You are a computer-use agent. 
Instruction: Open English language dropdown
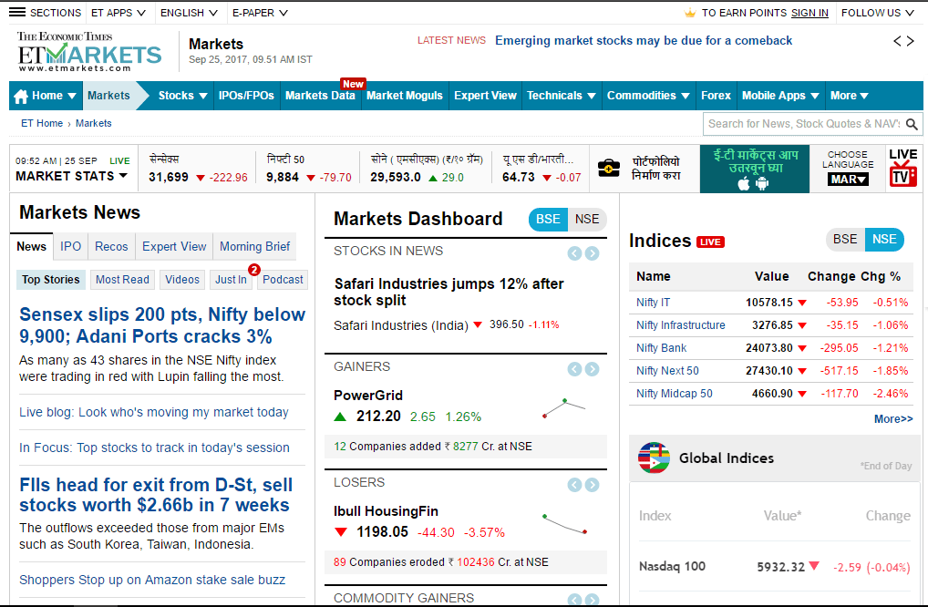(189, 13)
